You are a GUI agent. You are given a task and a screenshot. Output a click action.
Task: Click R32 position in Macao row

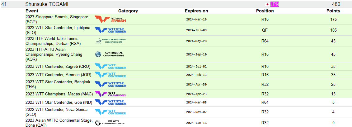tap(265, 94)
